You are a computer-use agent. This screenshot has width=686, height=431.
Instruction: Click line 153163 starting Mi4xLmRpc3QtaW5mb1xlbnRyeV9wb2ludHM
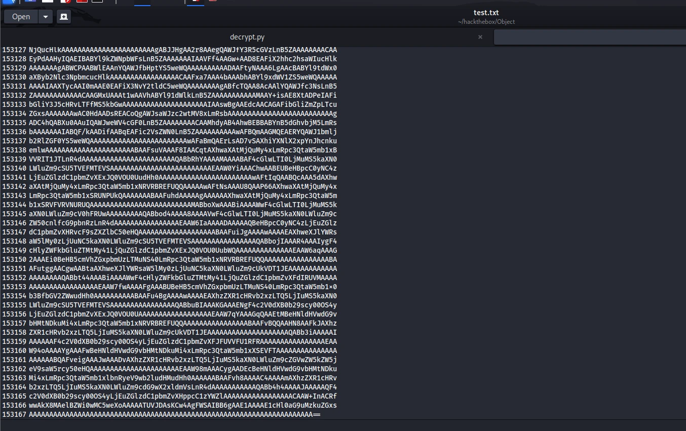(183, 378)
